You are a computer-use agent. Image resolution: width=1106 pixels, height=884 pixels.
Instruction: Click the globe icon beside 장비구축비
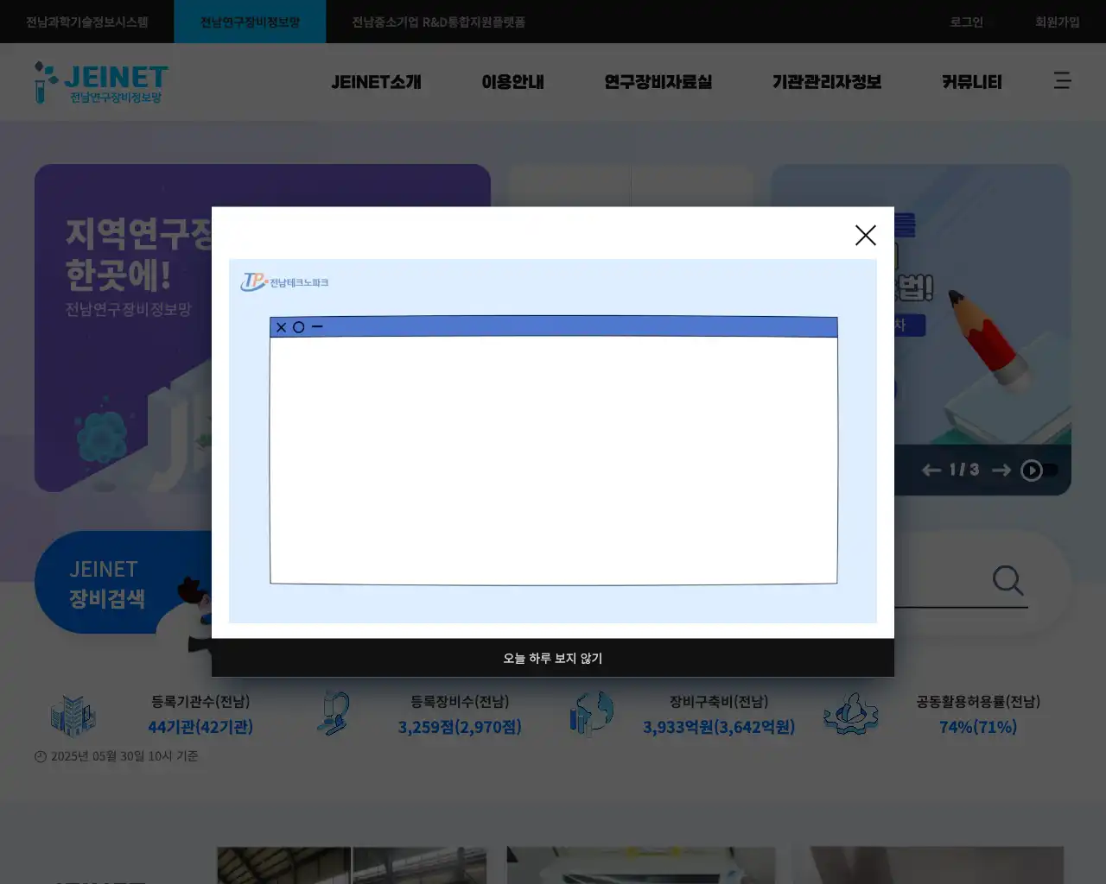(592, 714)
